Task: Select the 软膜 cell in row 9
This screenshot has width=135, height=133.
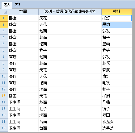Action: pyautogui.click(x=116, y=70)
